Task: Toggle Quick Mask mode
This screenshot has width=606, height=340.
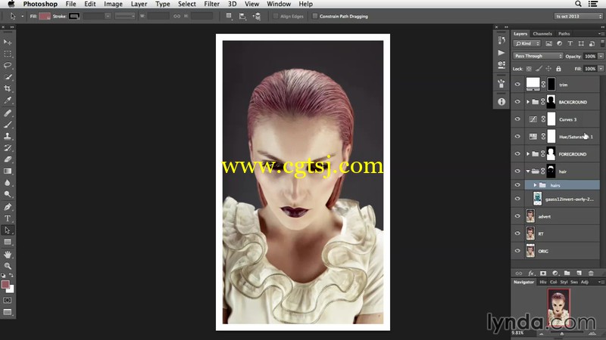Action: click(x=8, y=300)
